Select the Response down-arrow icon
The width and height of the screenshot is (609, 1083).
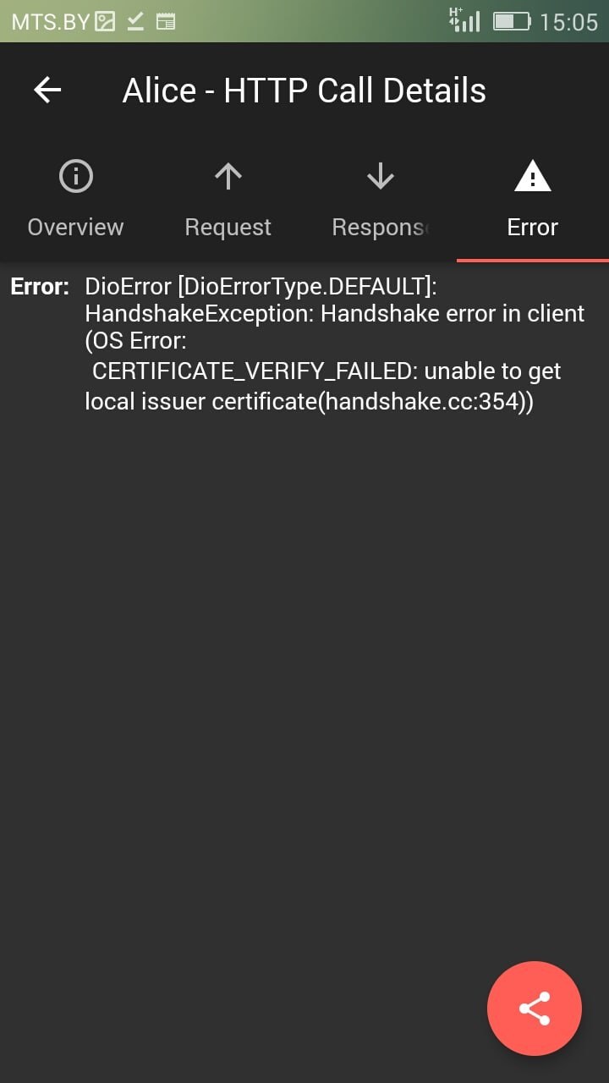tap(381, 176)
